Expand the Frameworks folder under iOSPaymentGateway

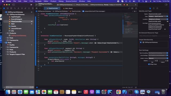pyautogui.click(x=6, y=40)
